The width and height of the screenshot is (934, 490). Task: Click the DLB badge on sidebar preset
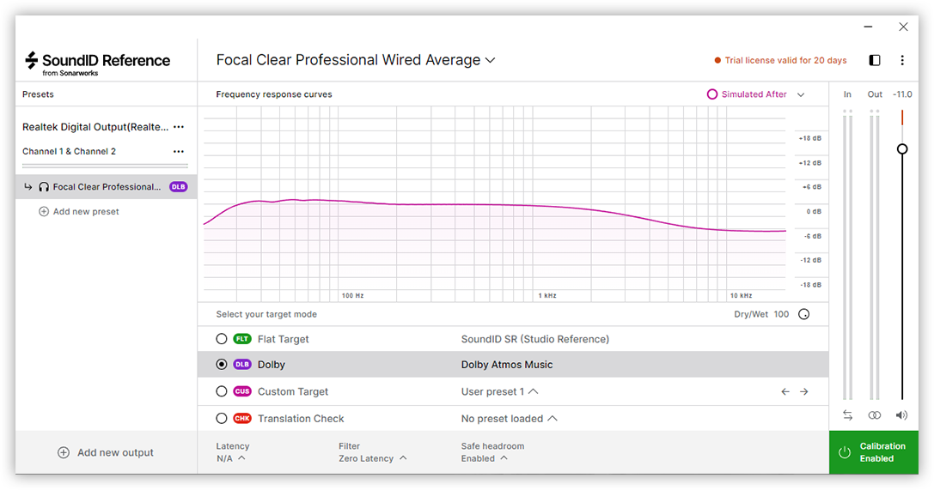(x=178, y=187)
